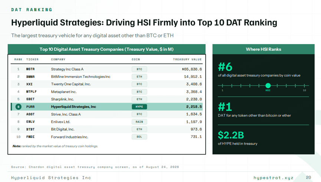Click the DAT for any token other than bitcoin text
This screenshot has width=321, height=182.
tap(254, 116)
